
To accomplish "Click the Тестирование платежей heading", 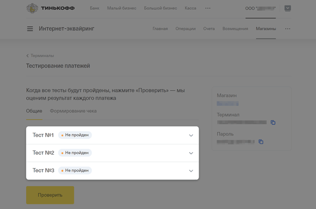I will (x=58, y=66).
